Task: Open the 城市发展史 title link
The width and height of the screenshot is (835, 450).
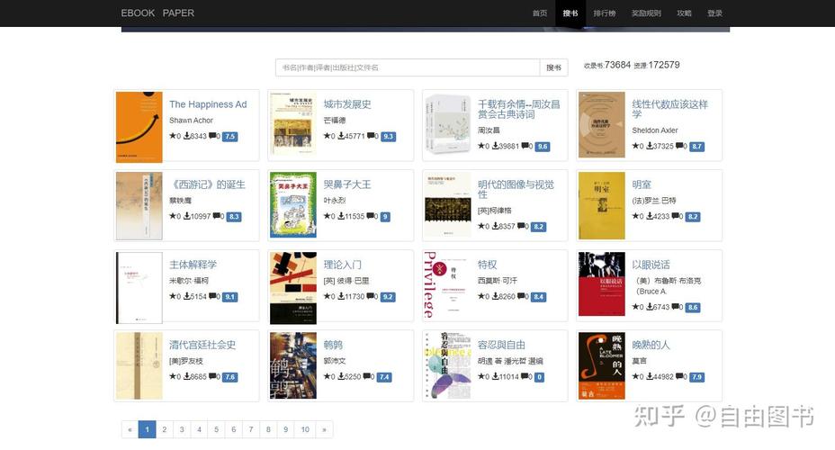Action: click(x=347, y=104)
